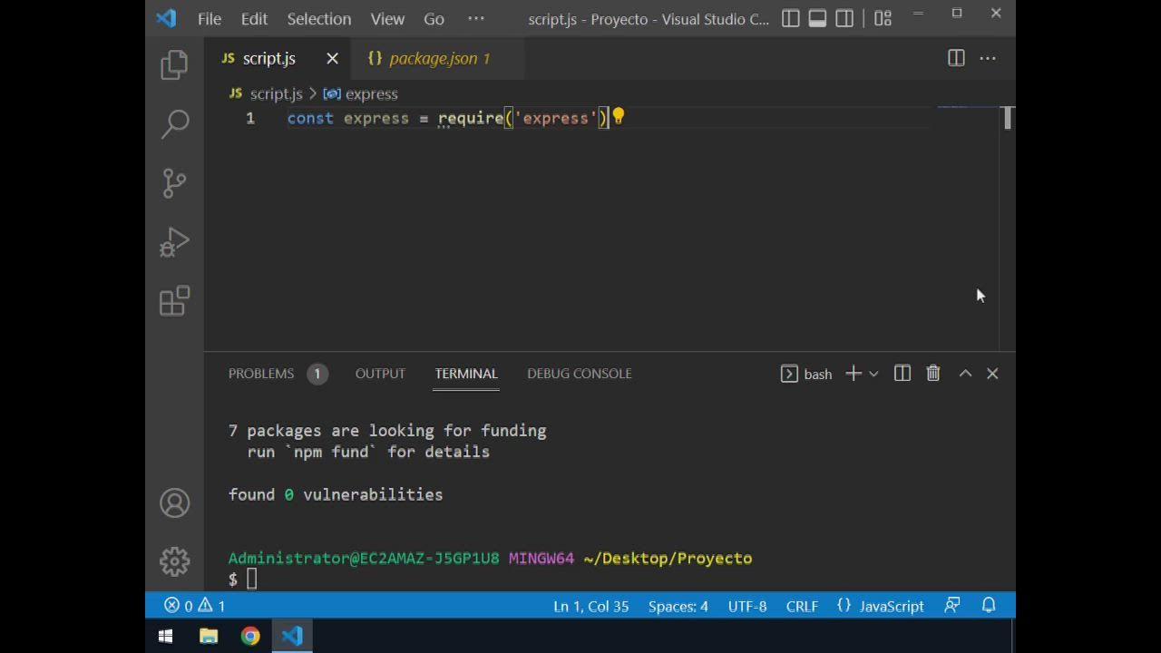Click the express symbol breadcrumb

361,93
